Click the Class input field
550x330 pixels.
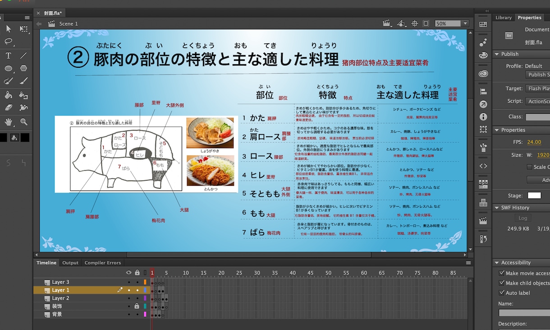click(x=538, y=116)
